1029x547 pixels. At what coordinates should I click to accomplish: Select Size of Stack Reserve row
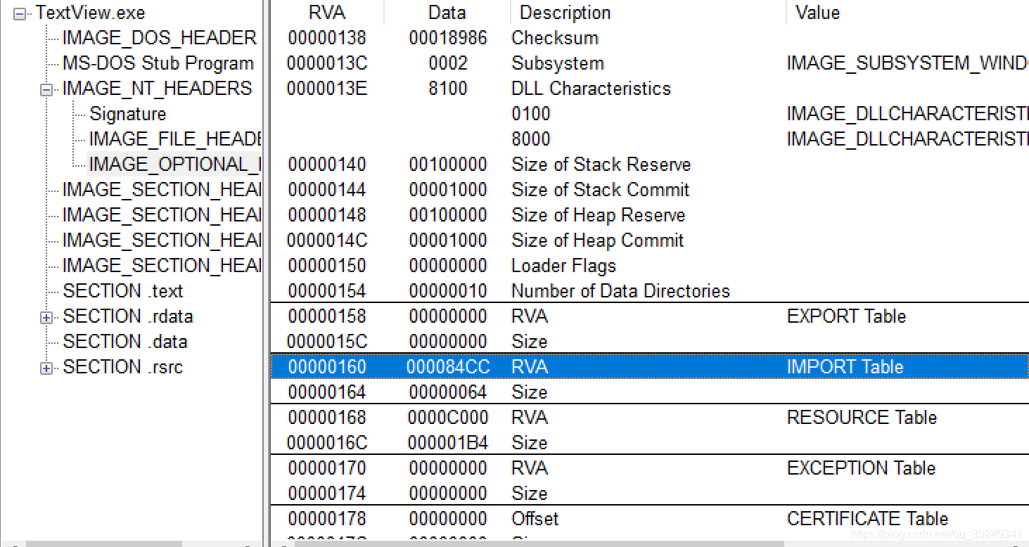click(x=649, y=165)
